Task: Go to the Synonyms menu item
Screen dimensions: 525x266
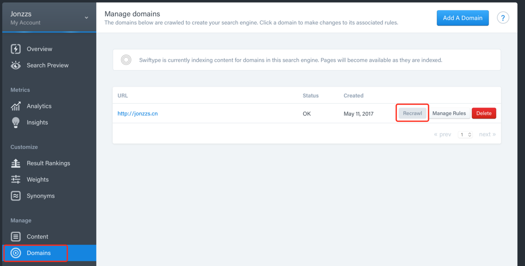Action: tap(41, 196)
